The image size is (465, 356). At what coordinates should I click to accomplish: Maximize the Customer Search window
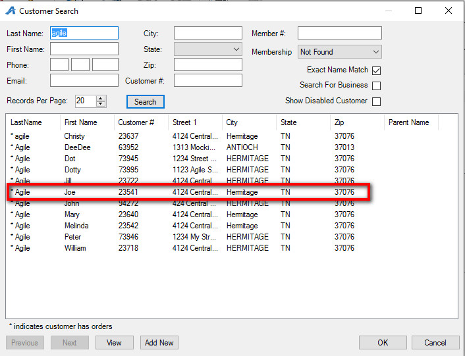click(x=418, y=11)
